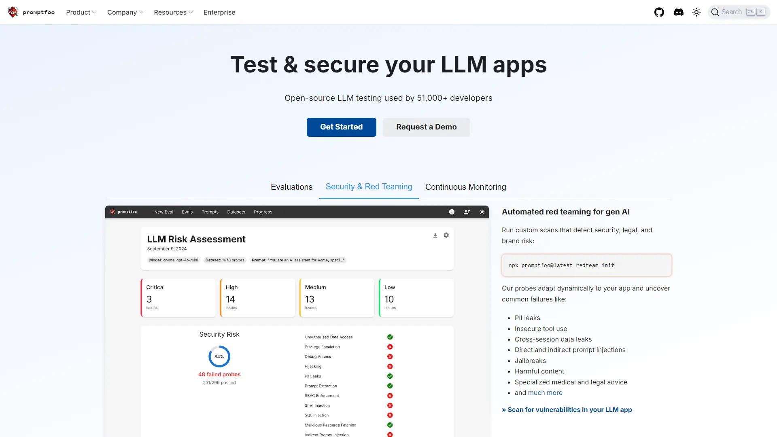Expand the Product dropdown menu

(81, 12)
